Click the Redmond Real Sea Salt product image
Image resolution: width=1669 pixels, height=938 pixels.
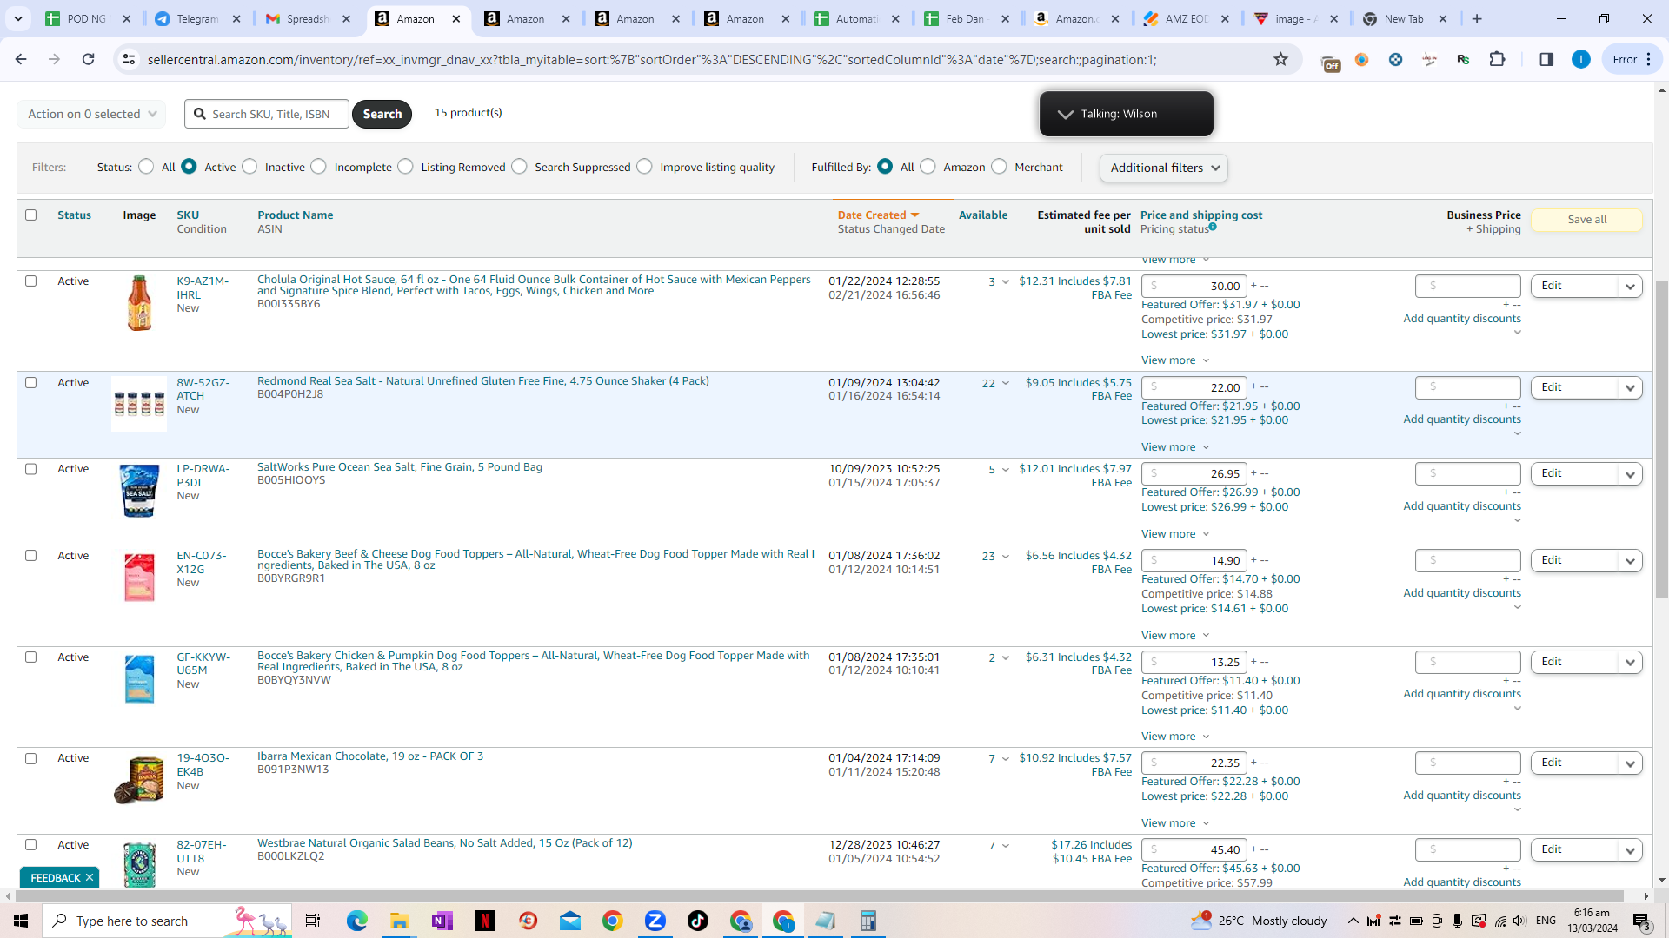139,404
